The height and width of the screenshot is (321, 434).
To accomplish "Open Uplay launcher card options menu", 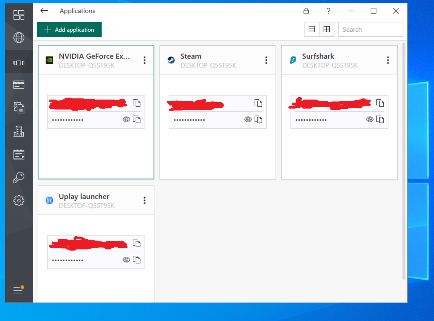I will [x=145, y=200].
